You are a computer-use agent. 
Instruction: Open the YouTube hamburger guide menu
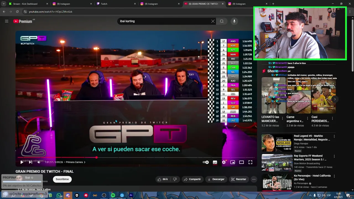point(7,21)
